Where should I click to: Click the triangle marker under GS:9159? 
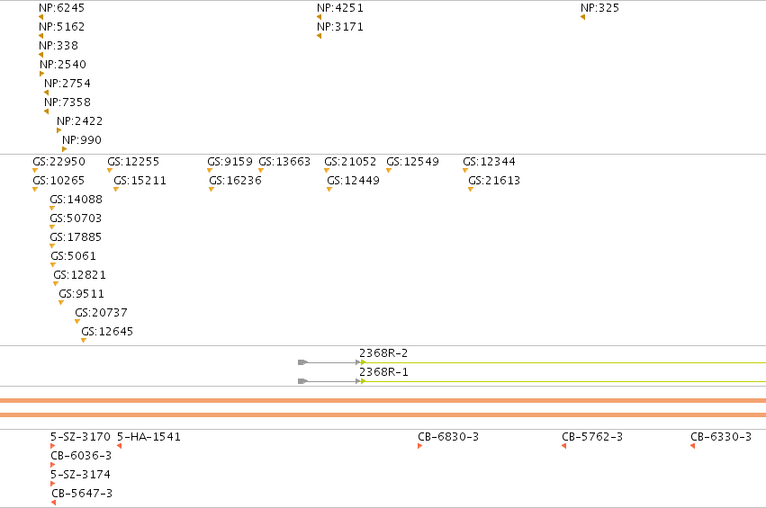(210, 170)
